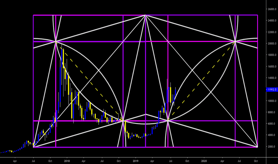Click the 20000.0 price axis label
278x164 pixels.
point(272,44)
